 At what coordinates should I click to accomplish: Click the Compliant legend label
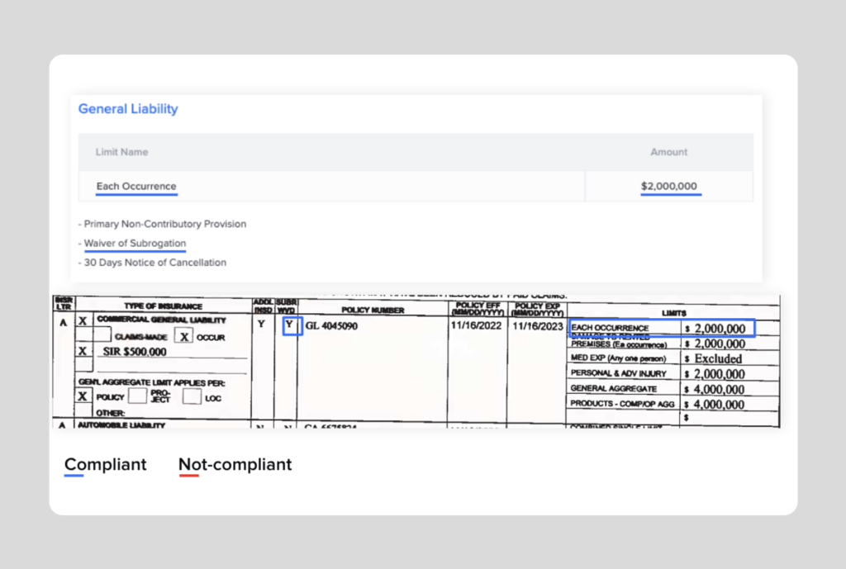[x=105, y=464]
